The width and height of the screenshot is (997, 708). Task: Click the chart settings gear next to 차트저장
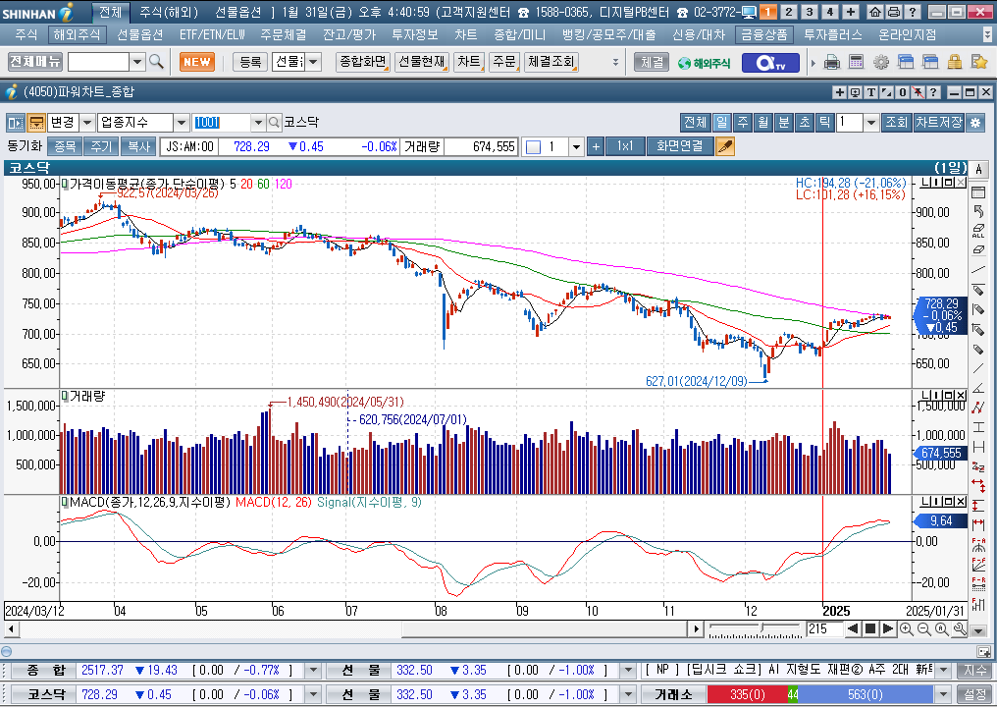[x=976, y=122]
